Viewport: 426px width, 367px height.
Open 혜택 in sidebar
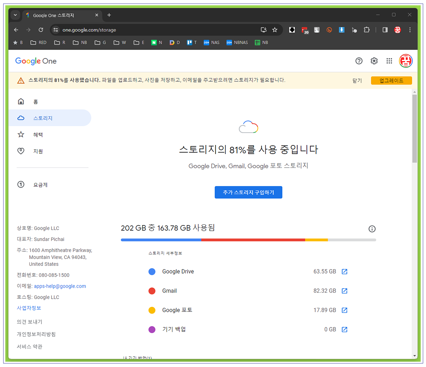[50, 134]
